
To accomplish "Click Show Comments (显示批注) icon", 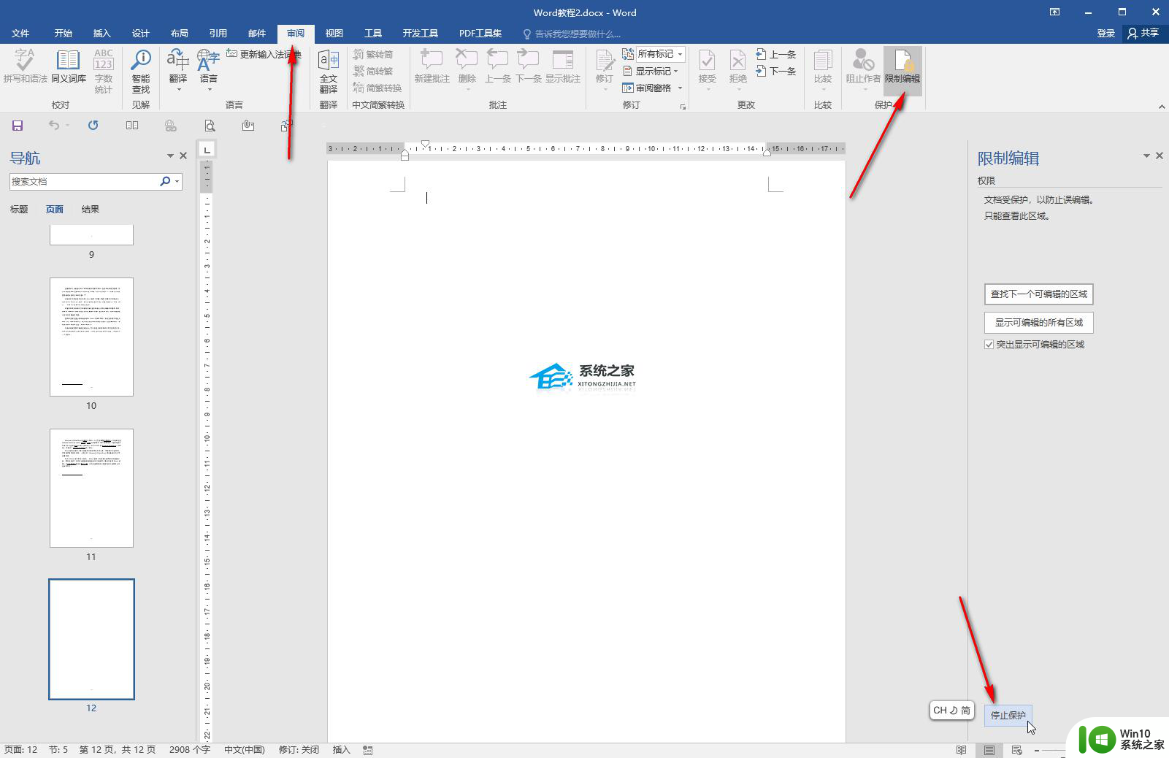I will [563, 66].
